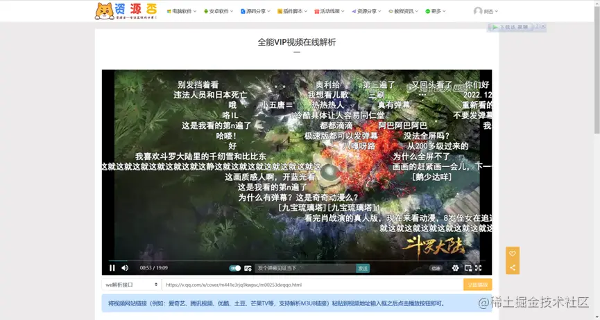Click the orange 立即播放 button
This screenshot has width=600, height=320.
pos(477,285)
